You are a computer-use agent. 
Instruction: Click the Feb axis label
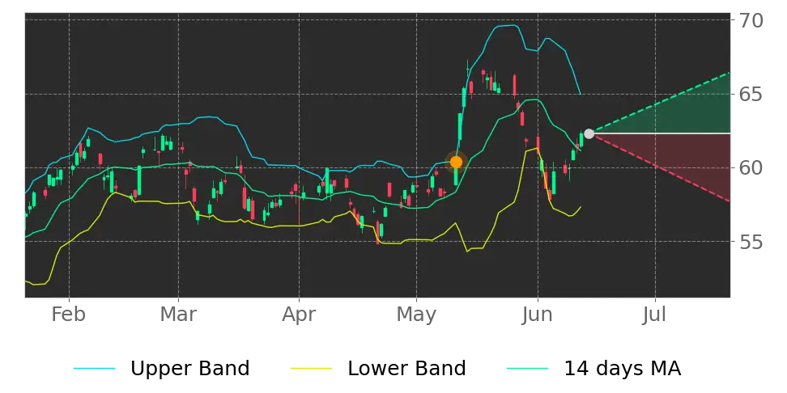tap(69, 315)
